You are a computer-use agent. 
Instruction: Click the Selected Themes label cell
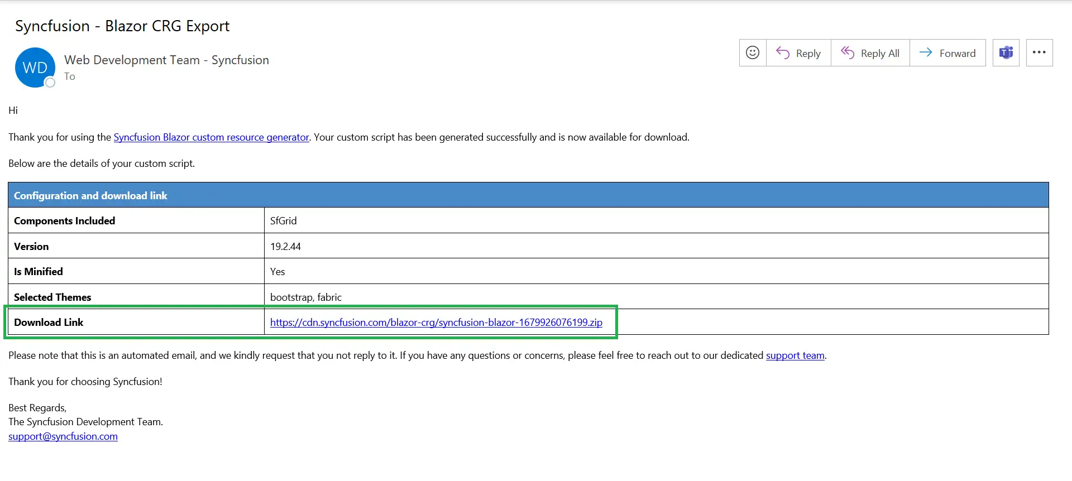[x=136, y=297]
